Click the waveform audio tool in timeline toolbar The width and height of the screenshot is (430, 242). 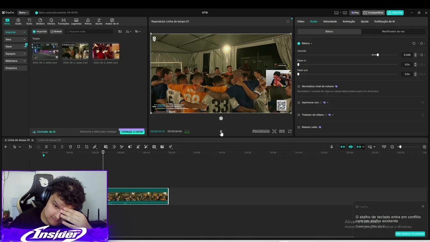(x=170, y=147)
